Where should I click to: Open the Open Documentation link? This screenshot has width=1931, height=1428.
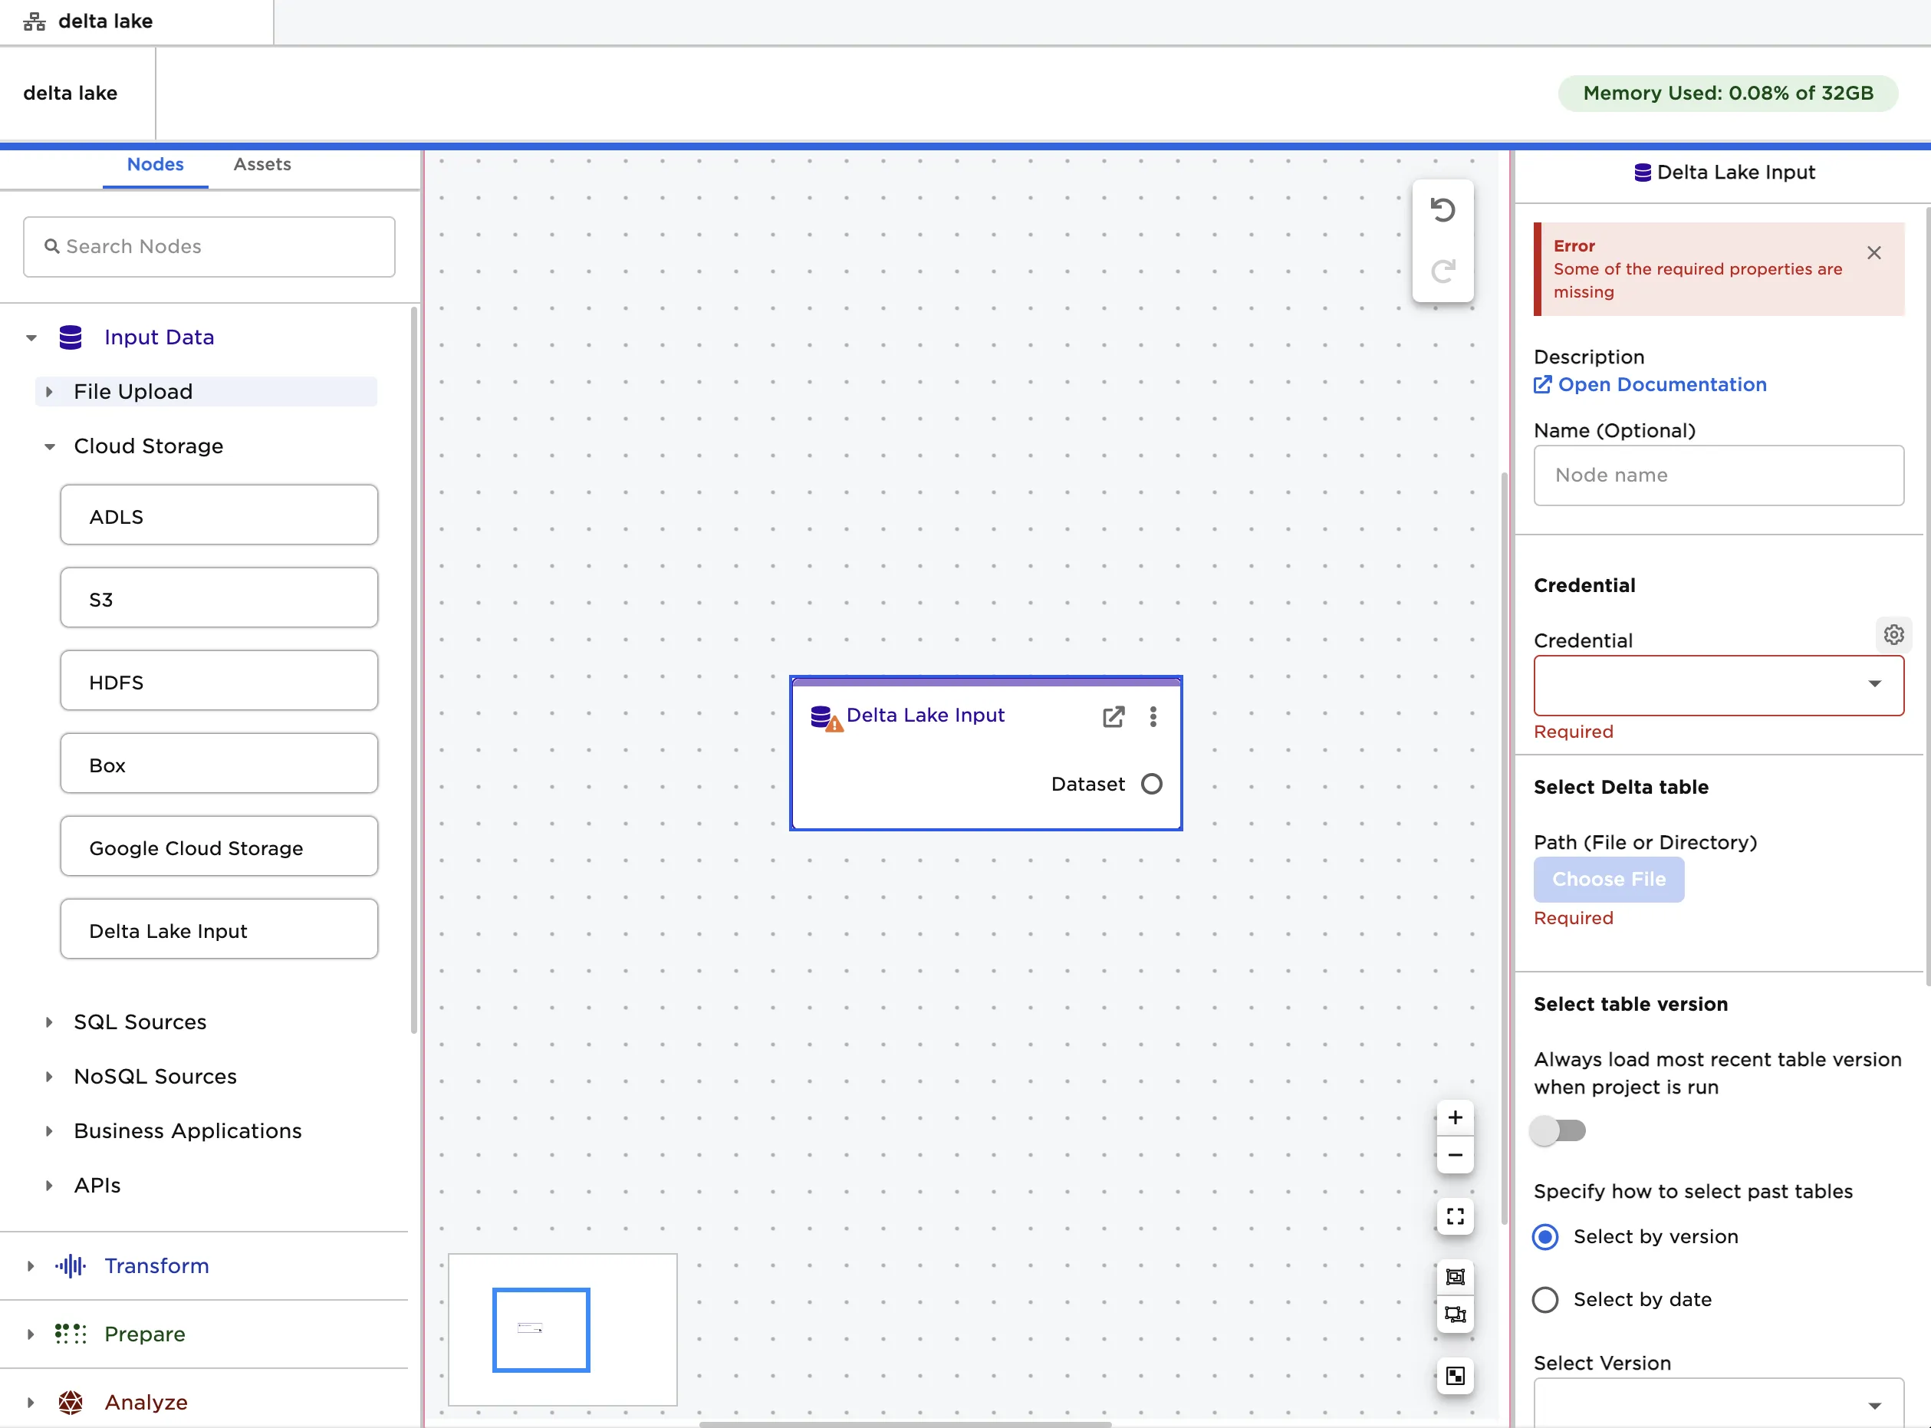coord(1660,385)
